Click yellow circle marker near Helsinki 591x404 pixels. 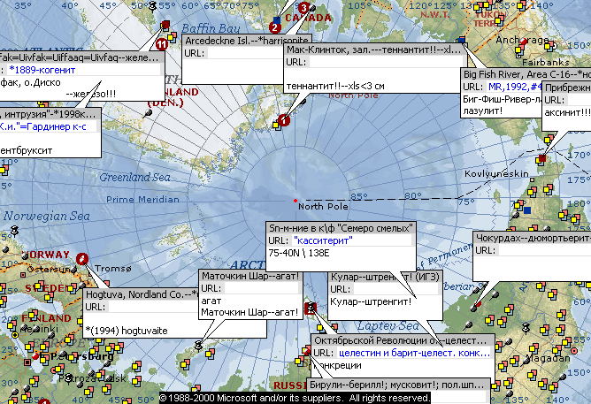[15, 334]
